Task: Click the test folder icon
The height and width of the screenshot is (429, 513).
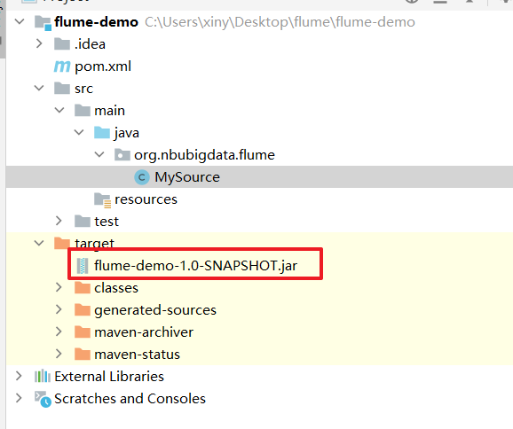Action: [83, 222]
